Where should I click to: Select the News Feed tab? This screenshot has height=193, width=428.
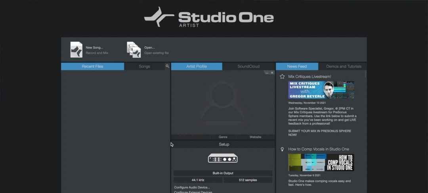coord(297,66)
